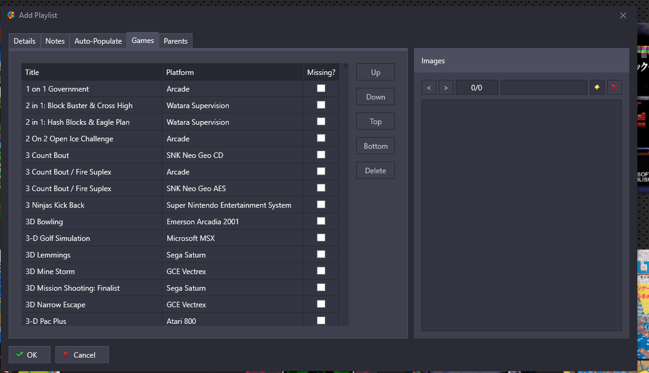This screenshot has width=649, height=373.
Task: Sort games by Title column header
Action: 92,73
